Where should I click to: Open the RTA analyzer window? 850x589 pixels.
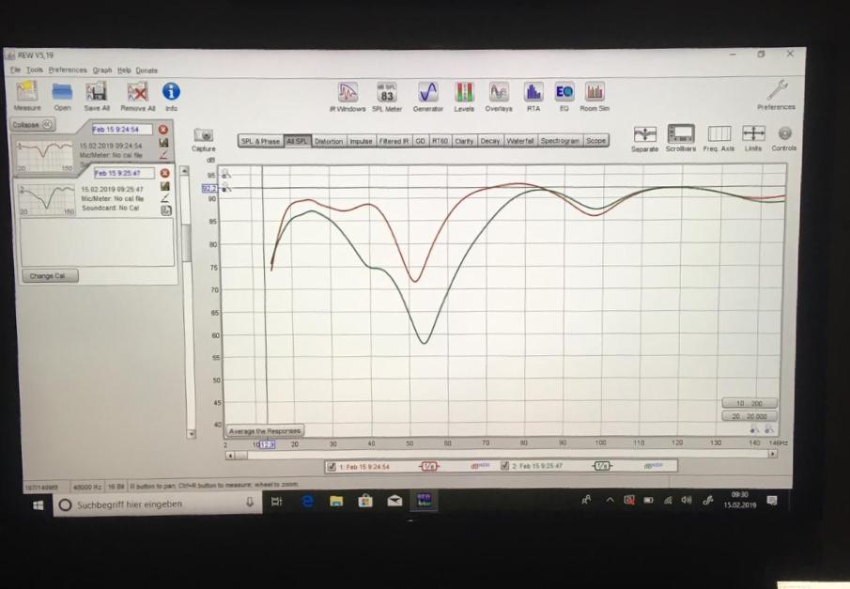coord(533,92)
